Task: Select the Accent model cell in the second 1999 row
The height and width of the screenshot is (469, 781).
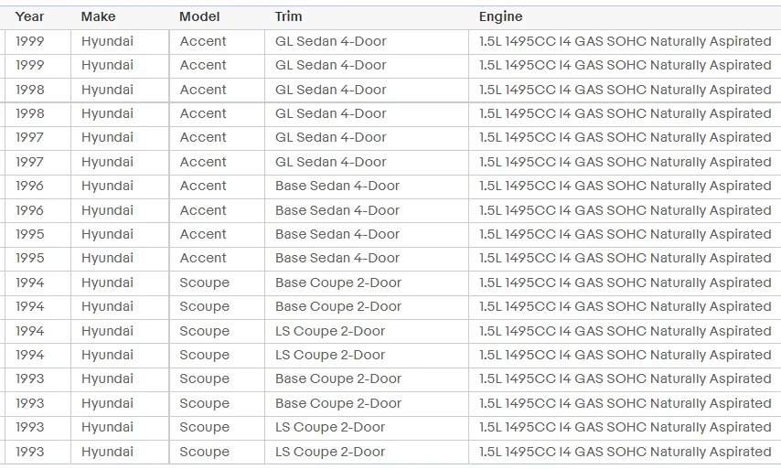Action: [x=203, y=65]
